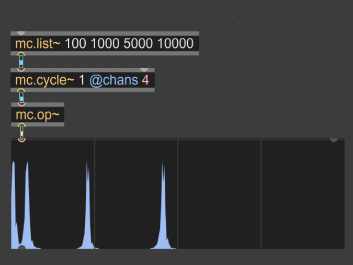This screenshot has height=265, width=353.
Task: Select patch cord from mc.cycle~ to mc.op~
Action: (x=21, y=97)
